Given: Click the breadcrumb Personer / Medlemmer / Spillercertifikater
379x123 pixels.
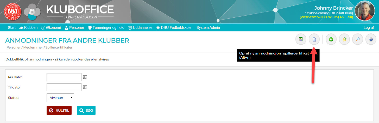Looking at the screenshot, I should [39, 47].
